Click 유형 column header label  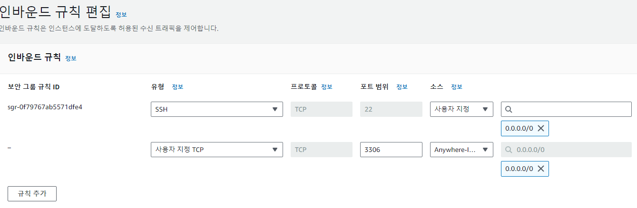click(x=157, y=87)
